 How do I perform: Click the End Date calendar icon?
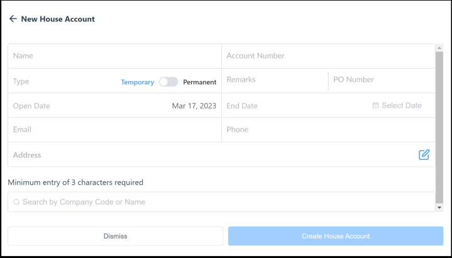[375, 106]
